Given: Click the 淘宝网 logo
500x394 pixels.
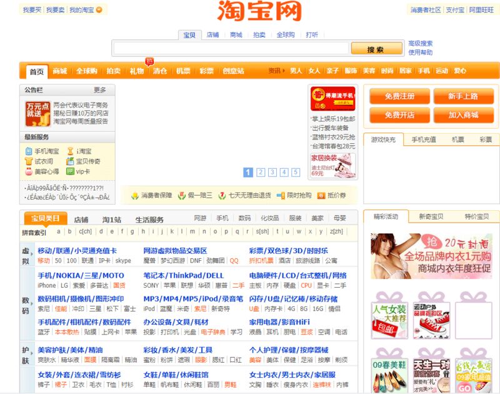Looking at the screenshot, I should click(259, 11).
